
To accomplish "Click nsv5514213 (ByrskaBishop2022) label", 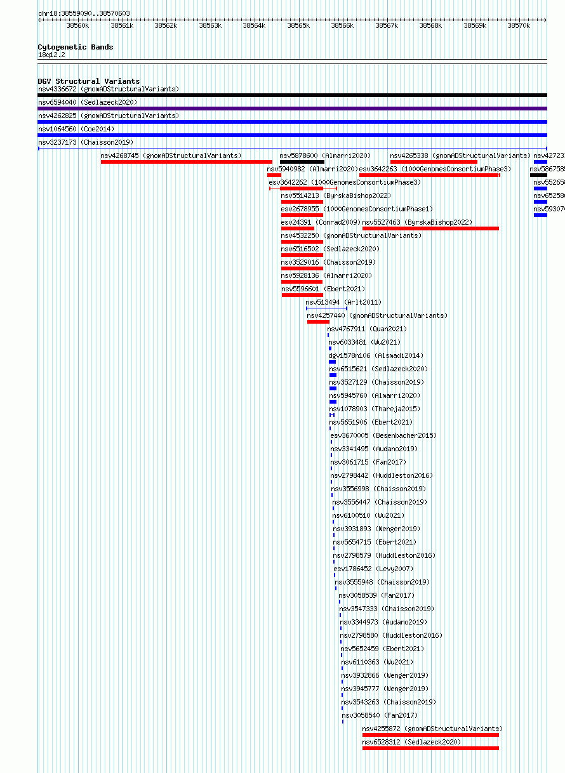I will [x=336, y=195].
